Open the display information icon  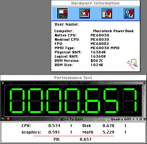tap(85, 13)
